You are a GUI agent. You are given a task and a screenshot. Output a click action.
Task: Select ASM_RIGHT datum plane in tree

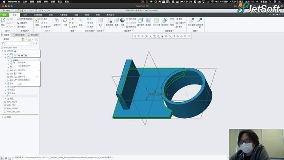12,102
